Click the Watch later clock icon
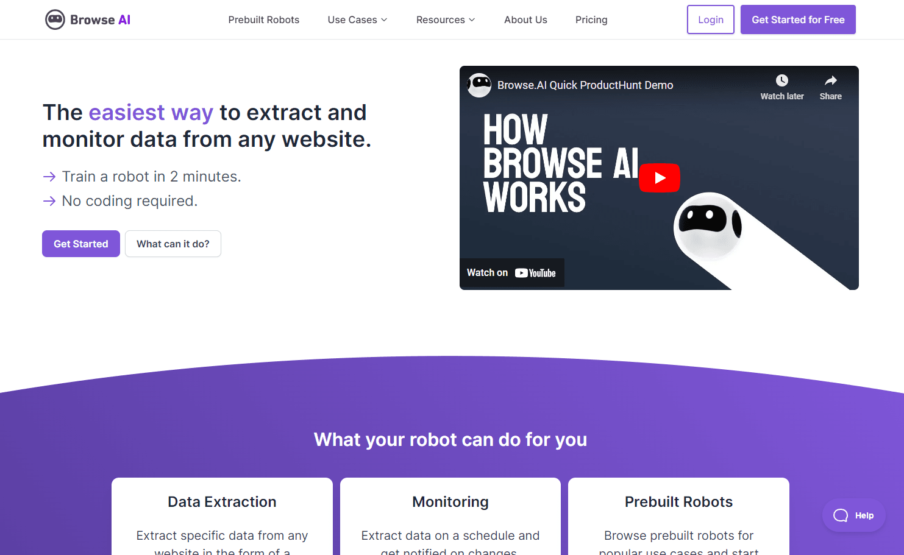The width and height of the screenshot is (904, 555). tap(782, 80)
